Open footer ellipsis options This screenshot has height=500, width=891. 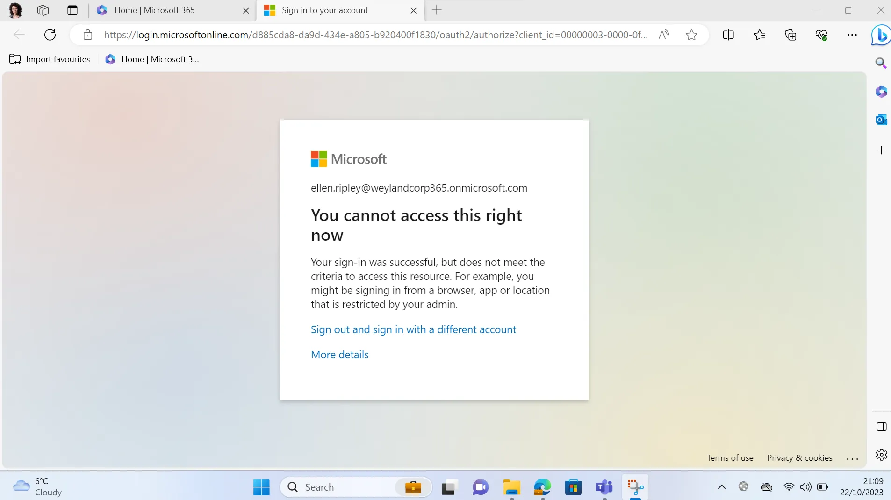click(x=852, y=458)
